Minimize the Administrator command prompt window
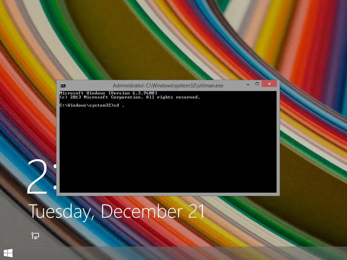The width and height of the screenshot is (347, 260). pyautogui.click(x=248, y=84)
